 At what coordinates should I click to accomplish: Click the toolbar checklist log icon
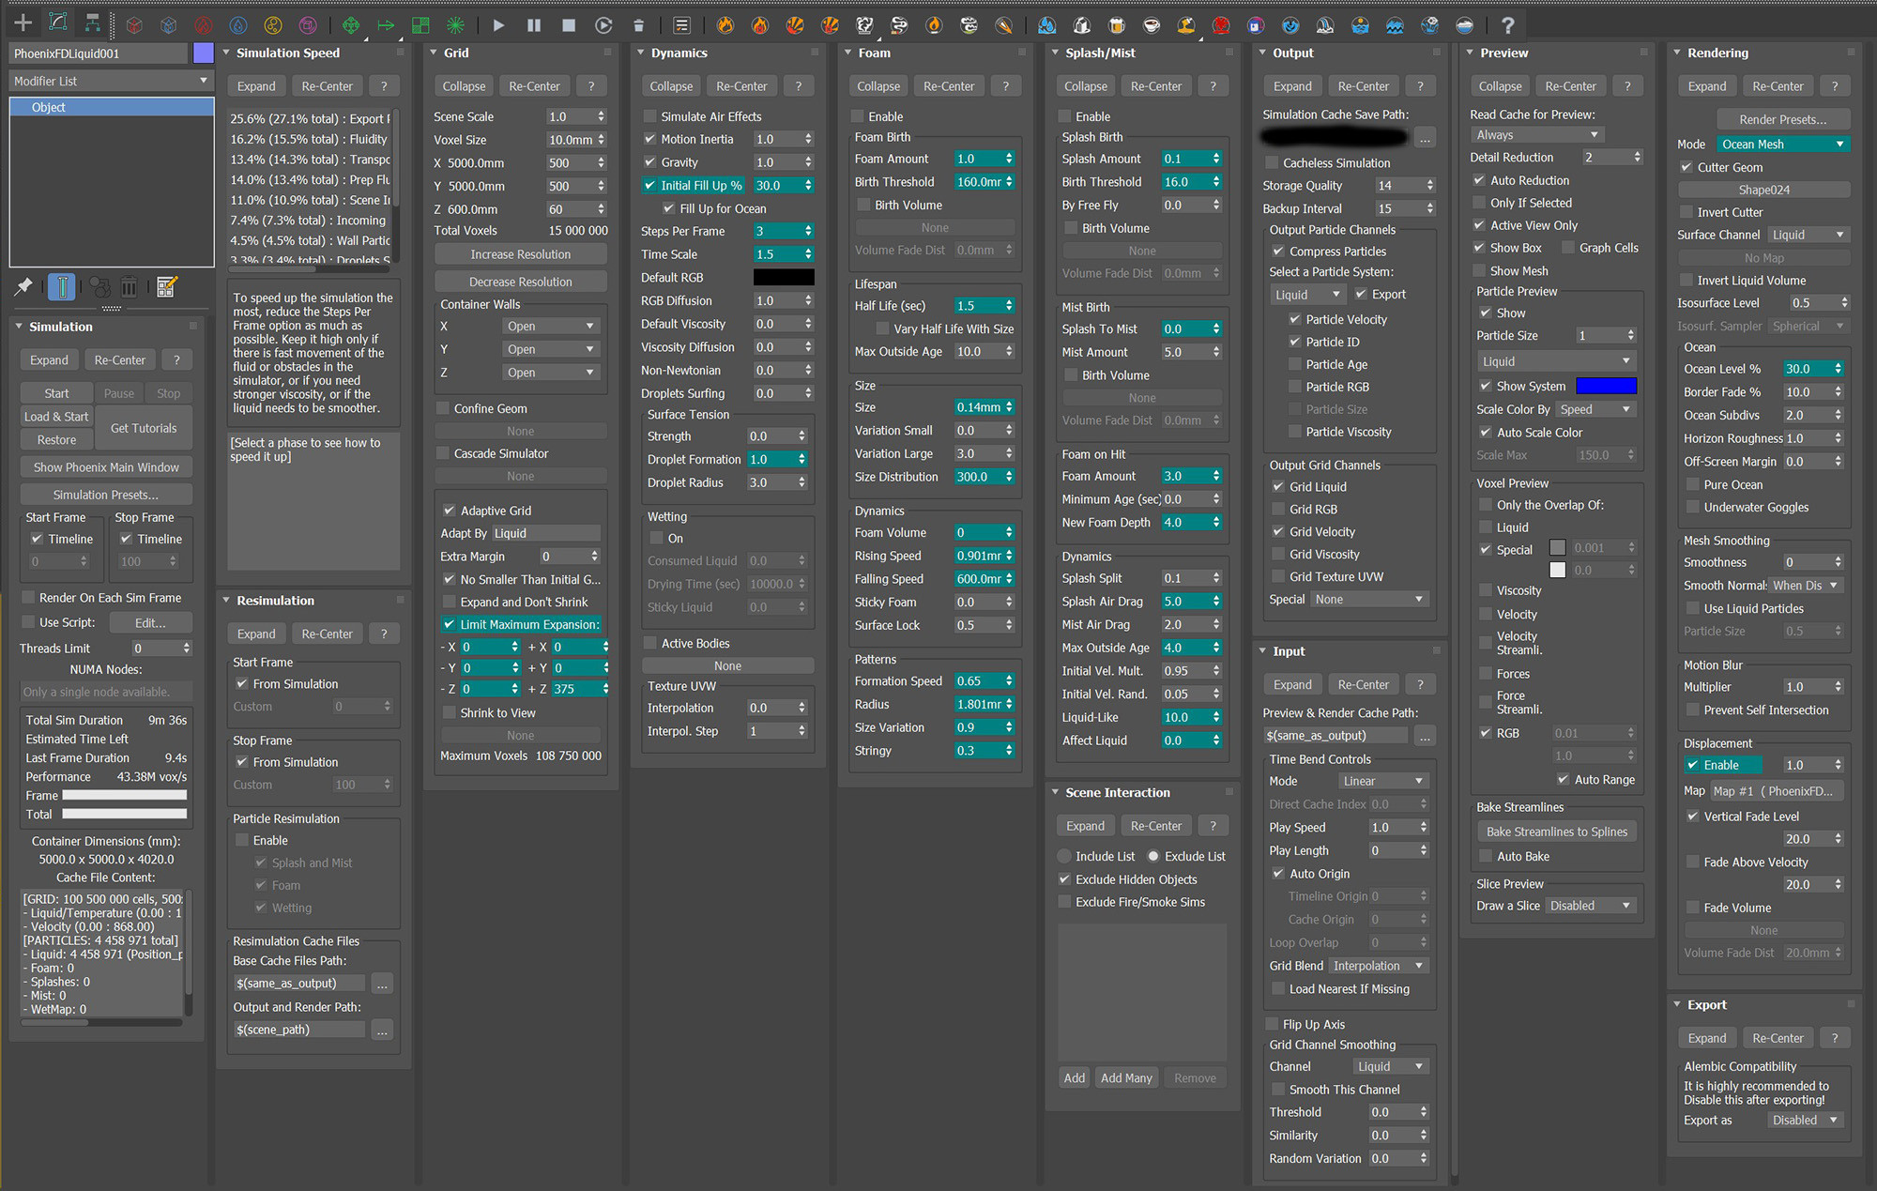(682, 25)
